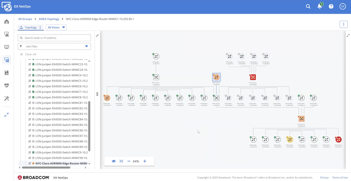Click node list scroll-up arrow

click(89, 61)
